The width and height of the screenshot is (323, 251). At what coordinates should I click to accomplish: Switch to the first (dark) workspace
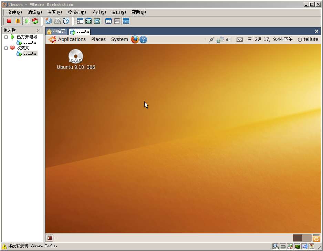click(298, 238)
